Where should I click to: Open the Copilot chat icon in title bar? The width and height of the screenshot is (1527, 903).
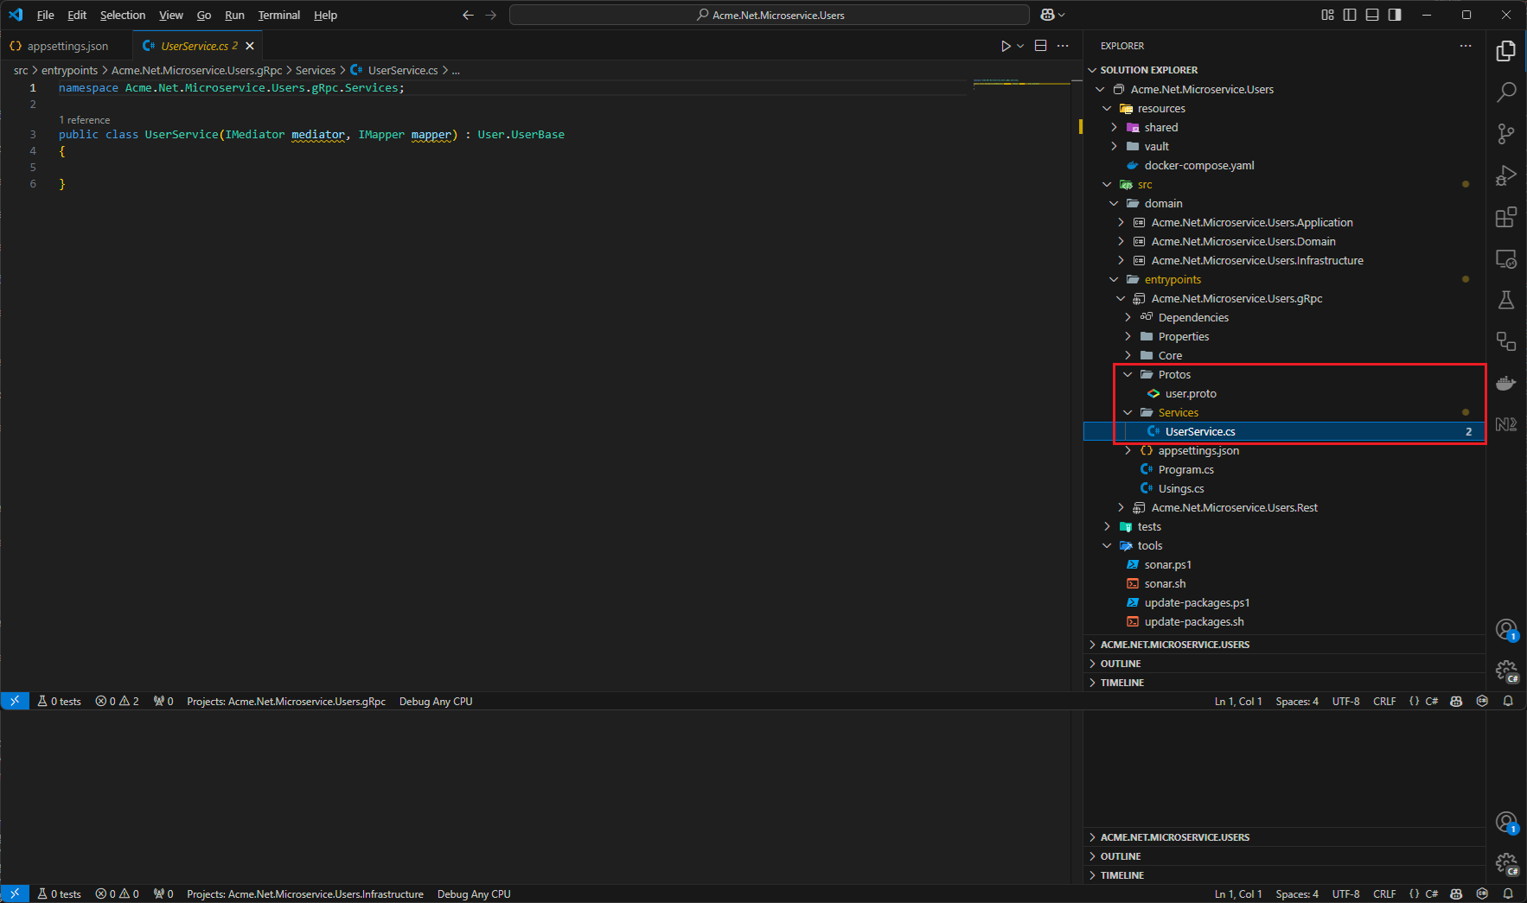pyautogui.click(x=1047, y=15)
